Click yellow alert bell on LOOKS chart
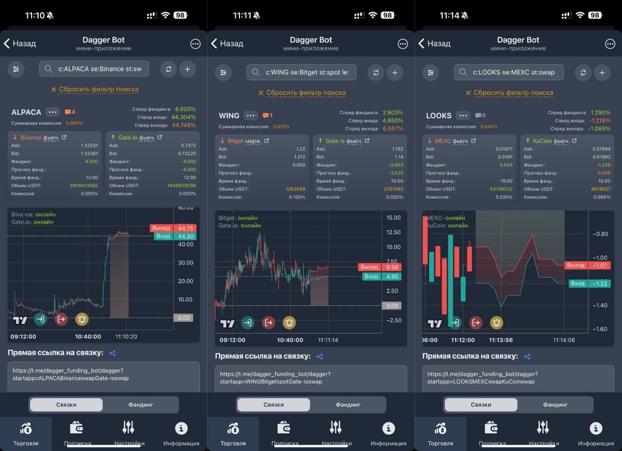The image size is (622, 451). 497,323
